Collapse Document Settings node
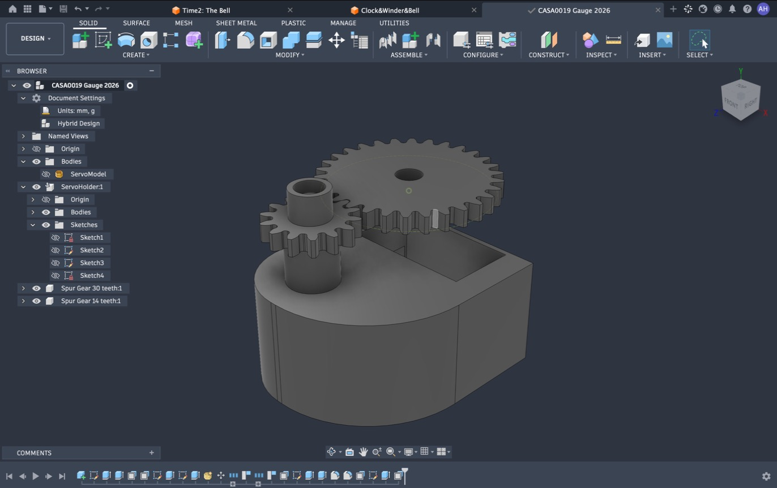The image size is (777, 488). click(x=23, y=98)
